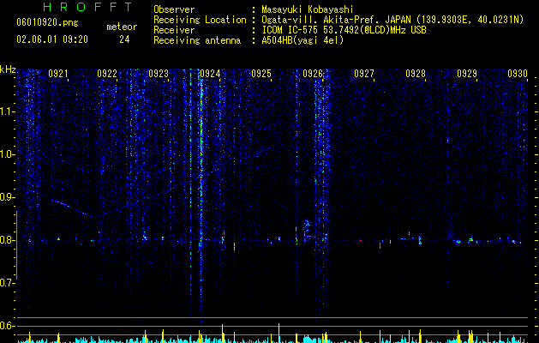Click the 0924 time marker

tap(210, 74)
